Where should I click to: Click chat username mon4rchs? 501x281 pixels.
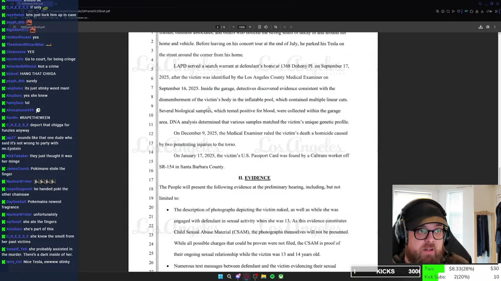[15, 59]
